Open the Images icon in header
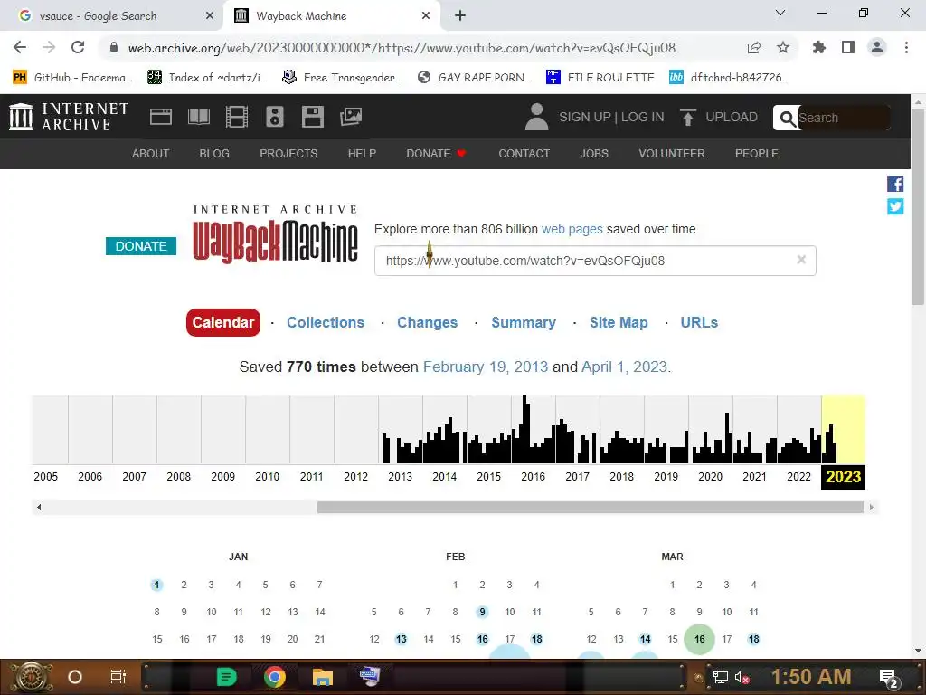 point(351,117)
